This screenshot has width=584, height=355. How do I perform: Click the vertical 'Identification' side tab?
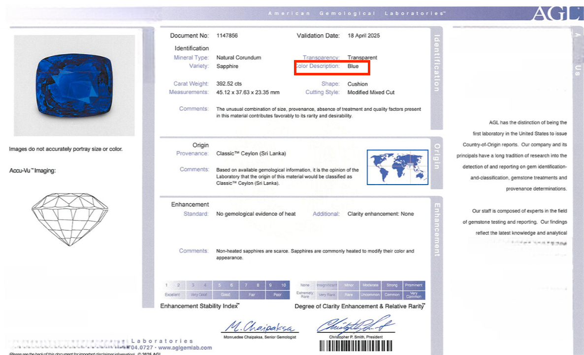pos(437,64)
